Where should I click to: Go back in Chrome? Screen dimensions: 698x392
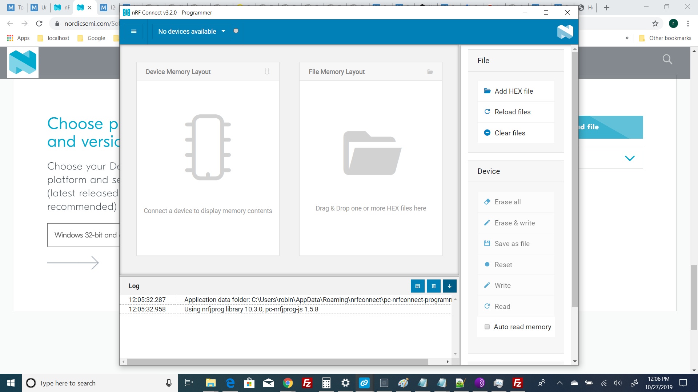pyautogui.click(x=10, y=24)
